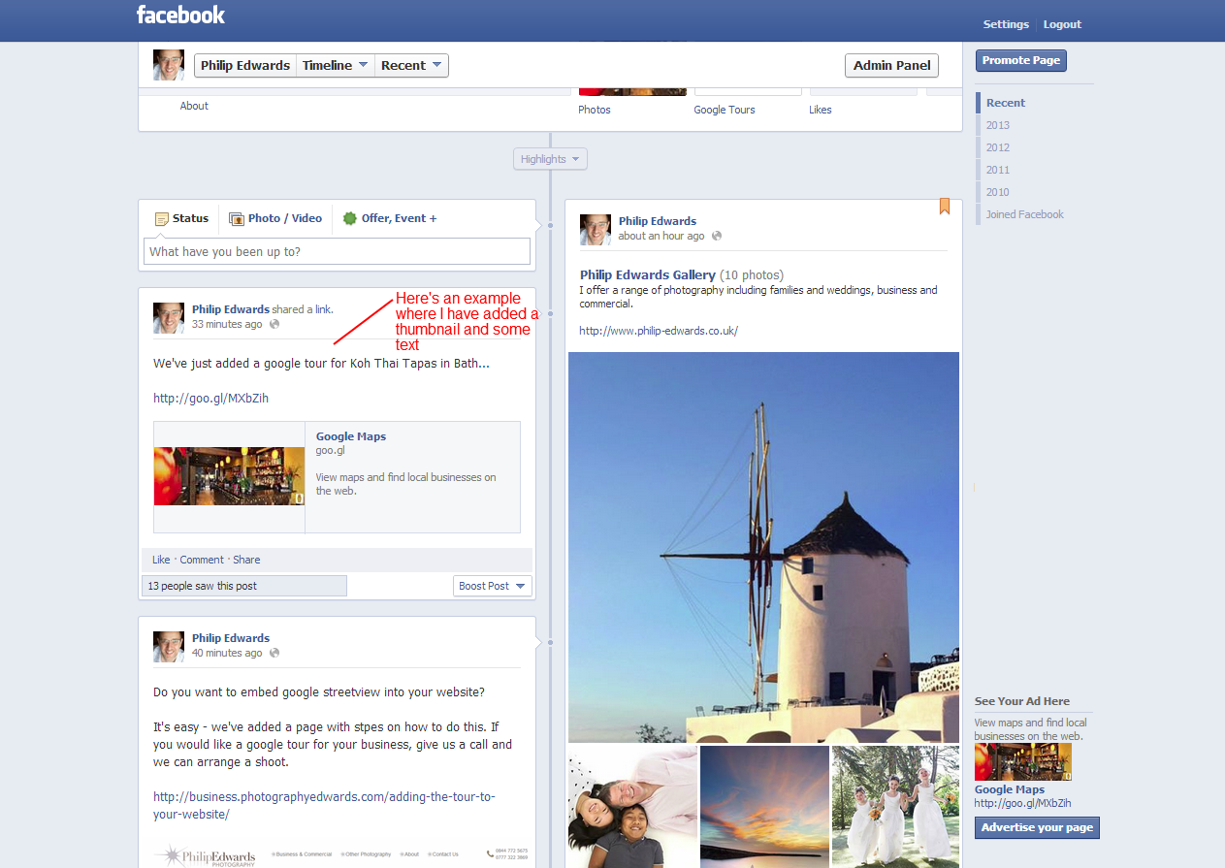Click the orange bookmark ribbon on gallery post
The image size is (1225, 868).
(945, 207)
